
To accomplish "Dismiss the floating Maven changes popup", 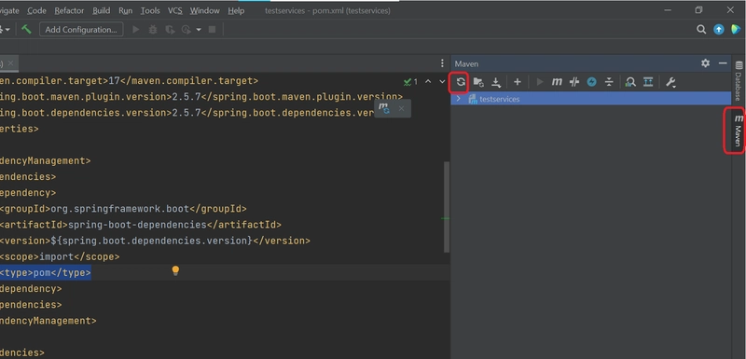I will pyautogui.click(x=401, y=108).
